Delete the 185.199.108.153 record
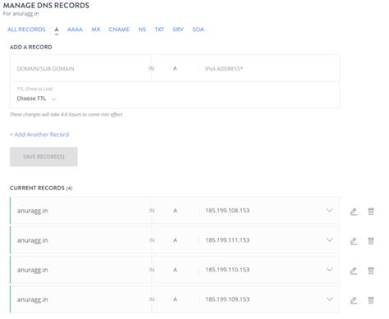 [x=371, y=212]
